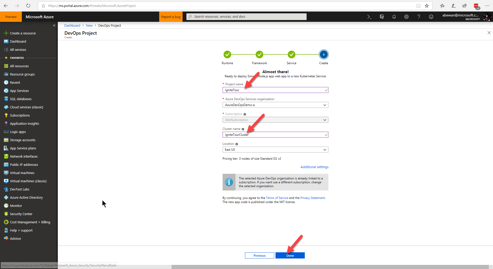Click the browser refresh button

coord(28,6)
